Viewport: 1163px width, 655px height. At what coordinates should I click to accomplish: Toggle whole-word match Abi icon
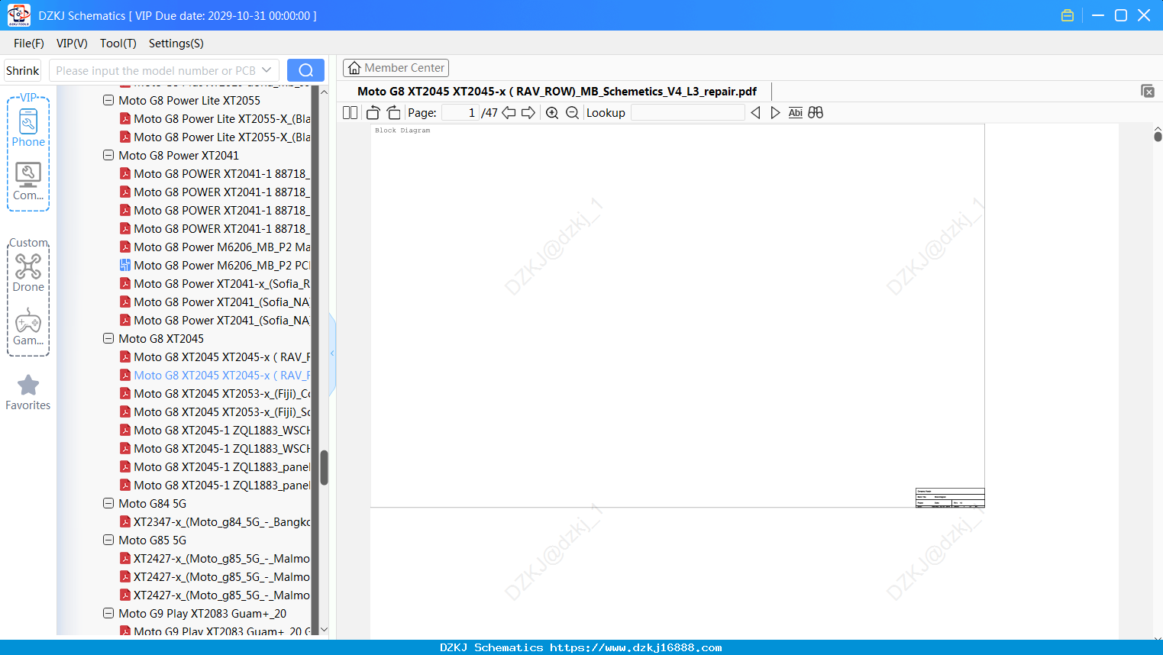pyautogui.click(x=795, y=113)
